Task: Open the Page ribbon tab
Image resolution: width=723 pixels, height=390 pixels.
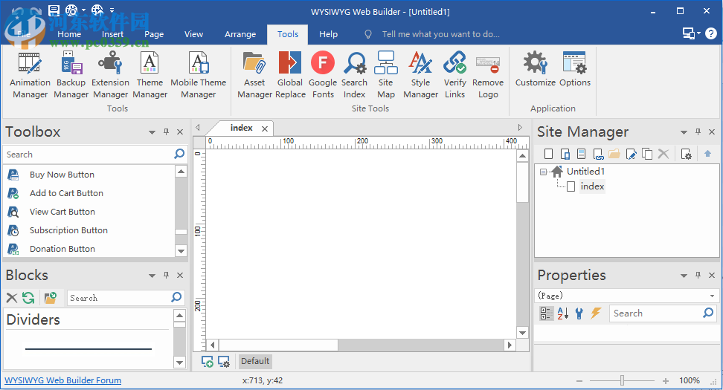Action: click(x=154, y=34)
